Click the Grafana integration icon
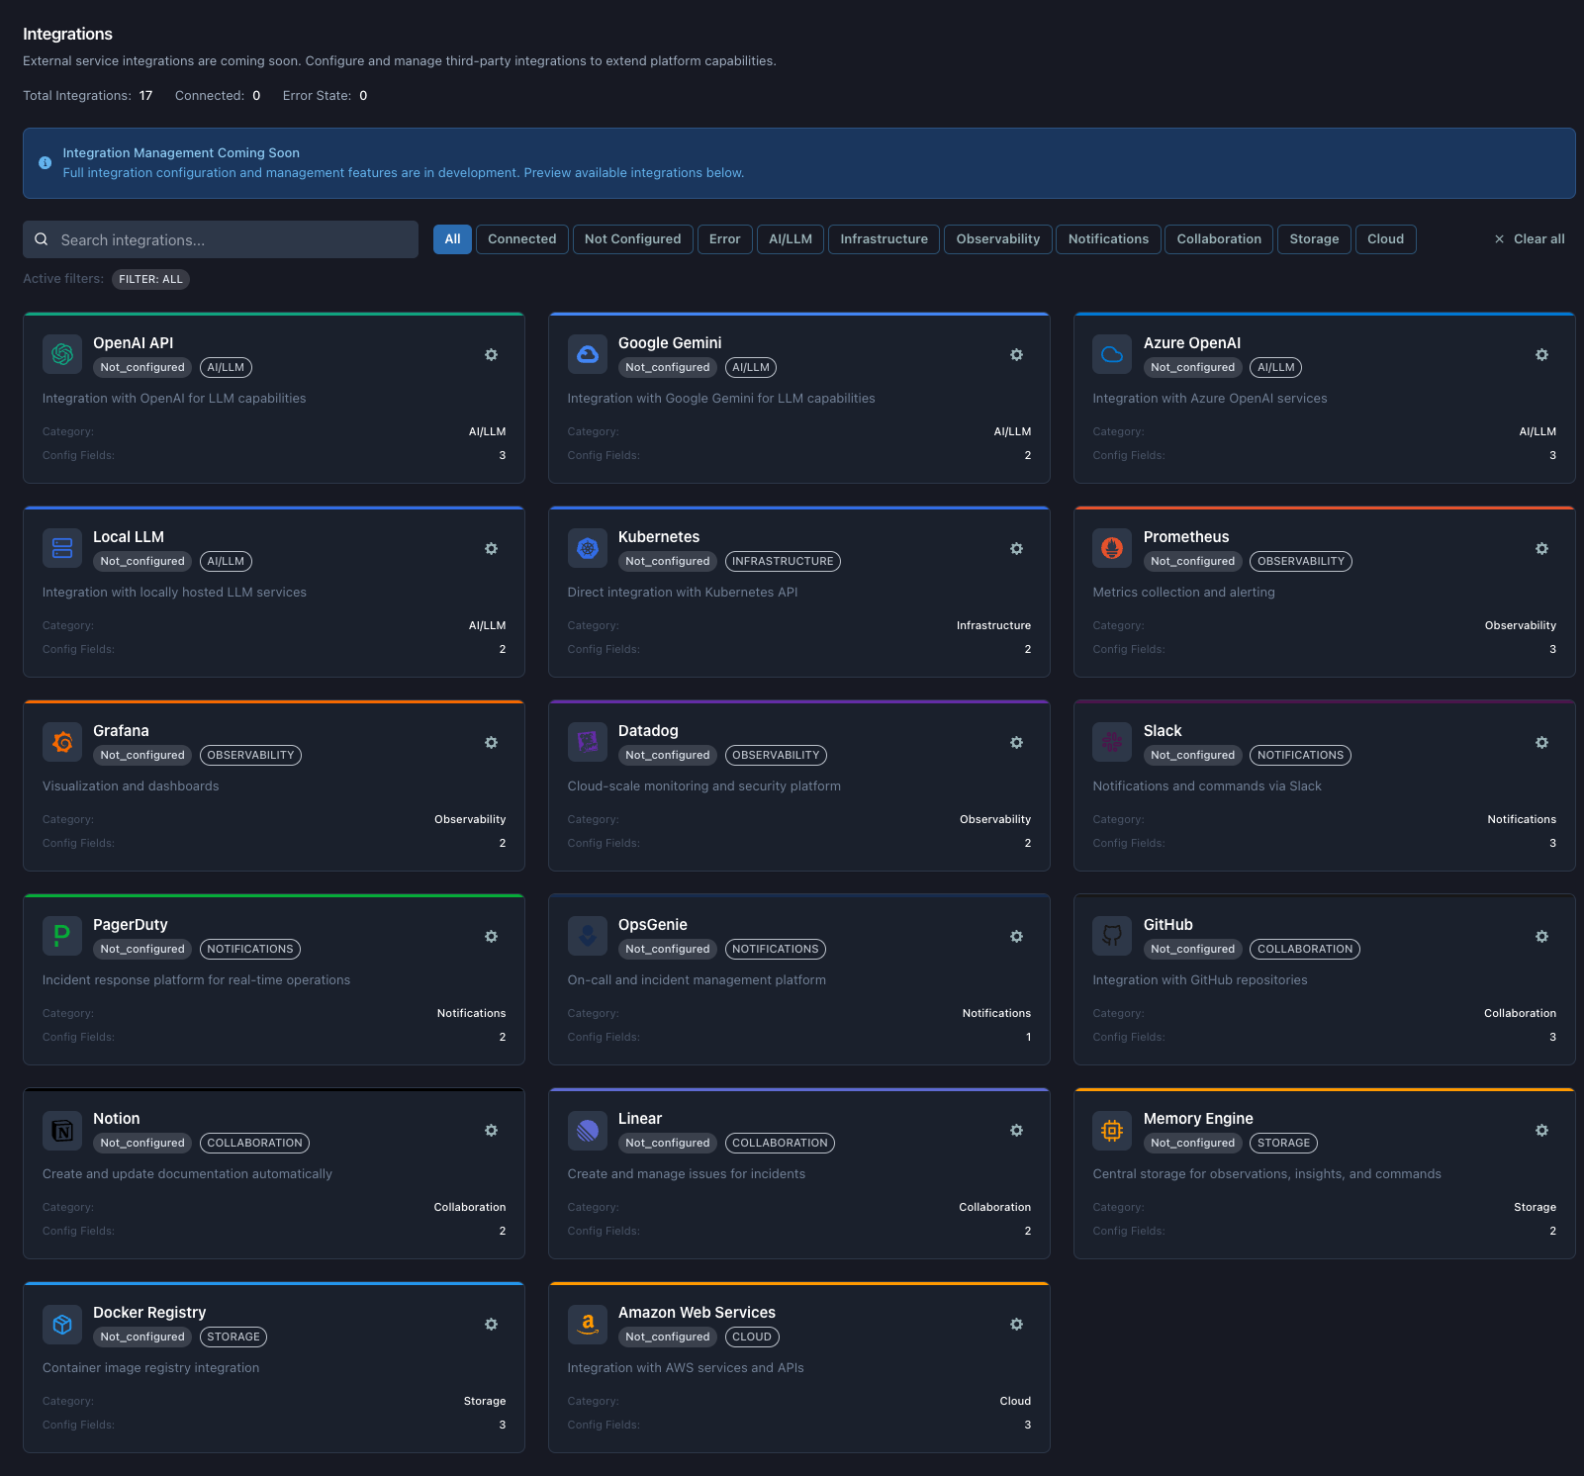 [x=61, y=741]
